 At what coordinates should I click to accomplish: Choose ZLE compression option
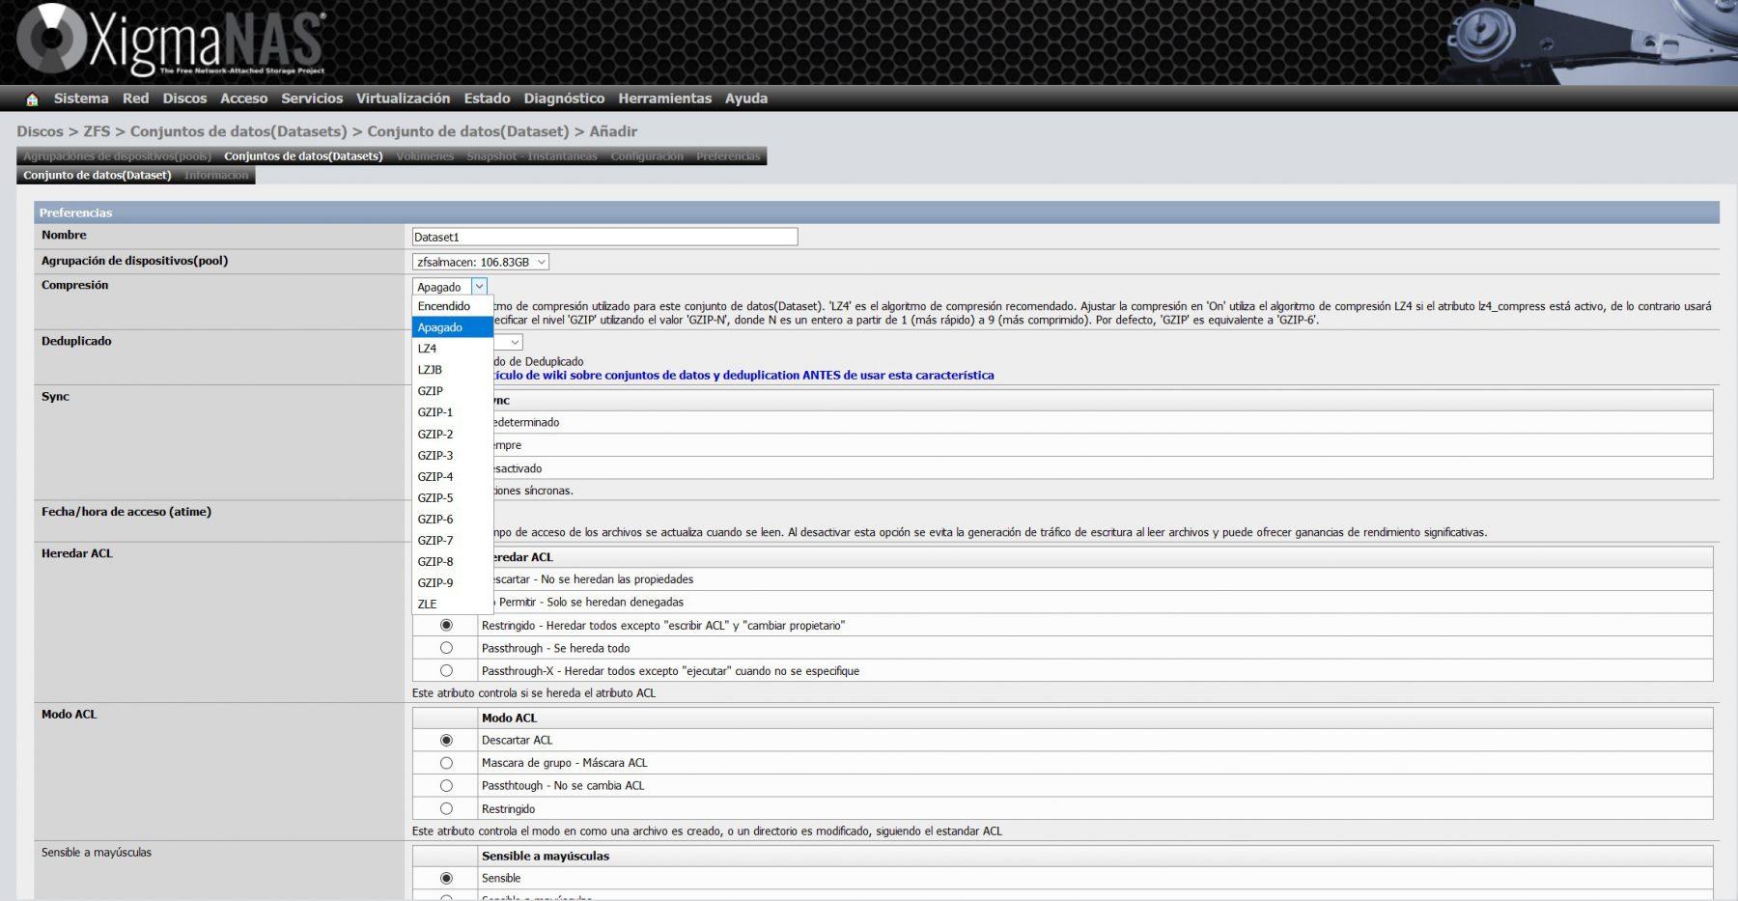(x=452, y=605)
